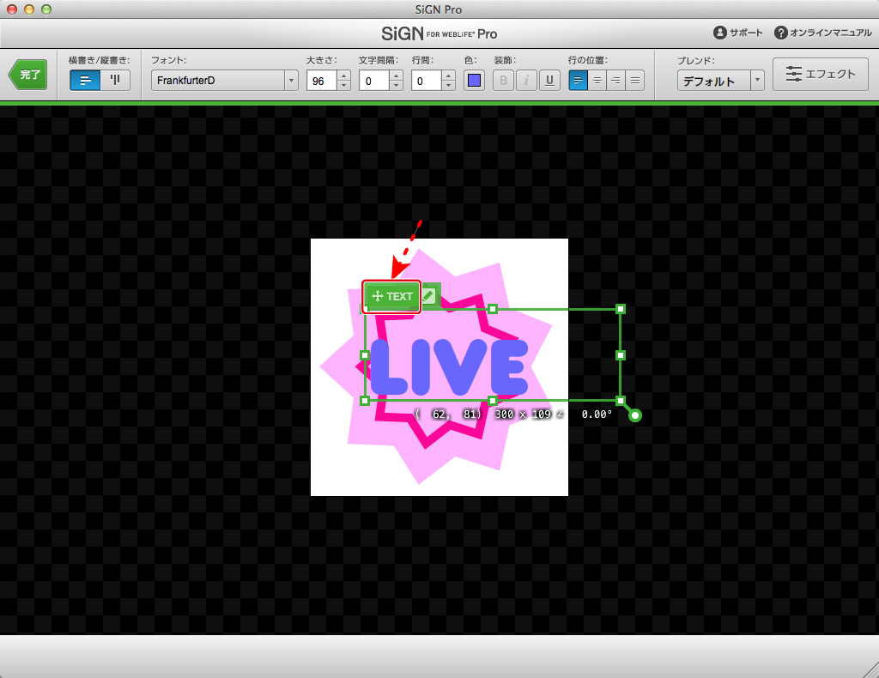Click bottom-right resize handle of text box
This screenshot has height=678, width=879.
pyautogui.click(x=621, y=401)
